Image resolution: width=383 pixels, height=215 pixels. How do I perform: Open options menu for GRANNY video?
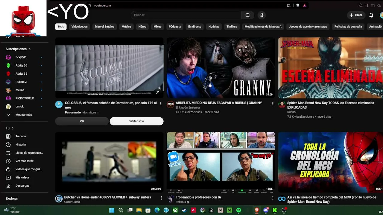273,104
